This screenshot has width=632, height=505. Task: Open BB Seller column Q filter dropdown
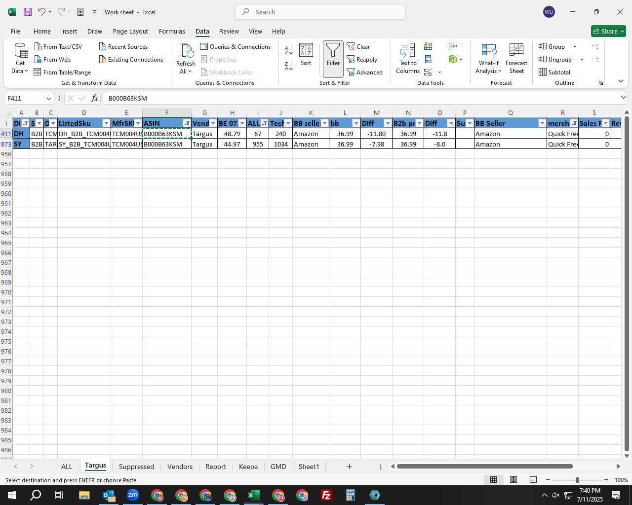(x=542, y=123)
